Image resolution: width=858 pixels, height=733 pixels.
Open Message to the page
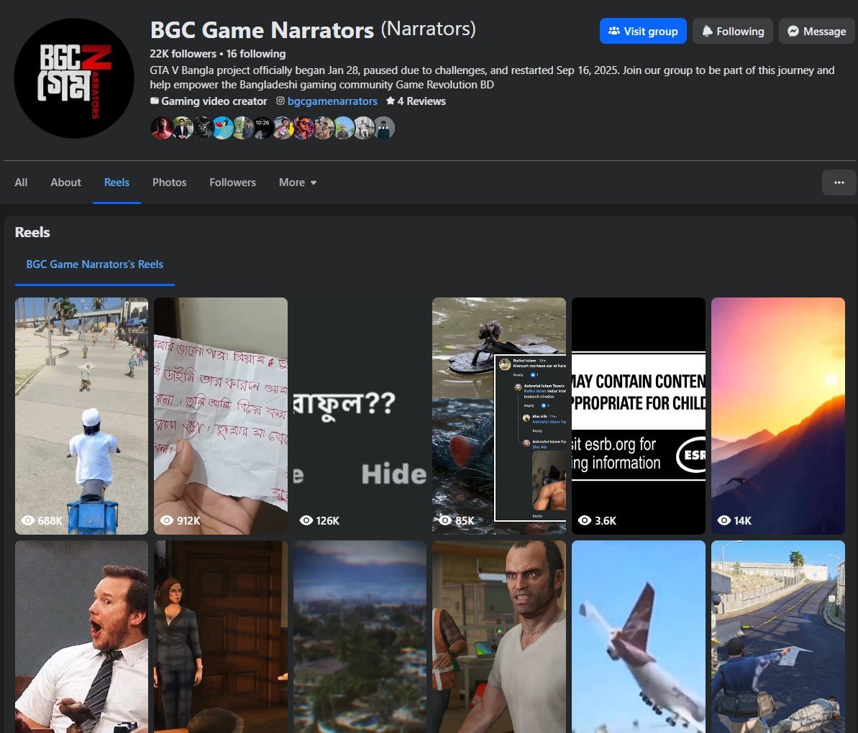[x=817, y=31]
